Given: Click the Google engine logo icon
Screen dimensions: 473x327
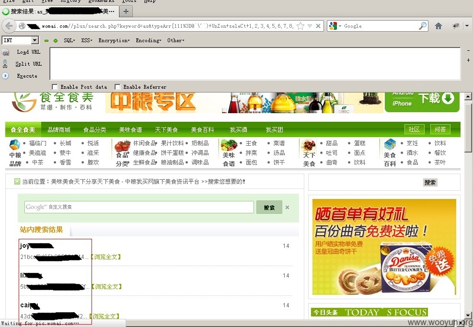Looking at the screenshot, I should click(333, 26).
